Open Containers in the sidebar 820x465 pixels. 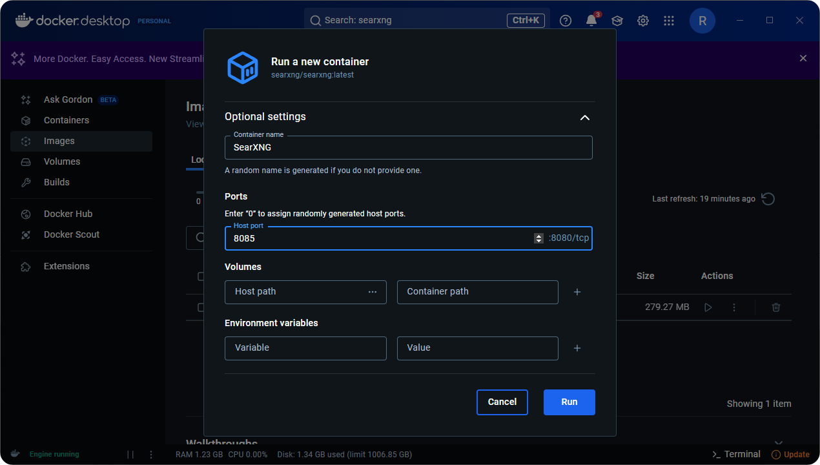pos(67,120)
